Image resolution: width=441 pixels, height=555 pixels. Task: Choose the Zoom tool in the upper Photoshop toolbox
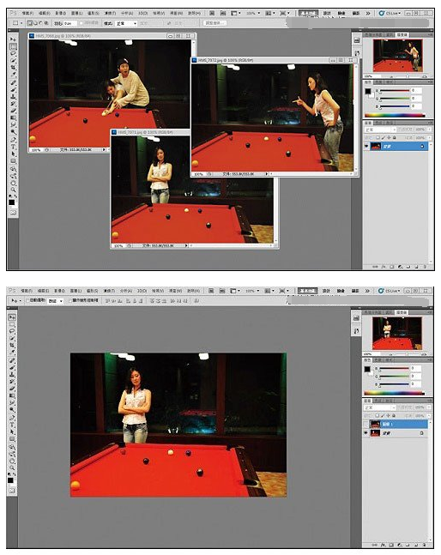13,190
